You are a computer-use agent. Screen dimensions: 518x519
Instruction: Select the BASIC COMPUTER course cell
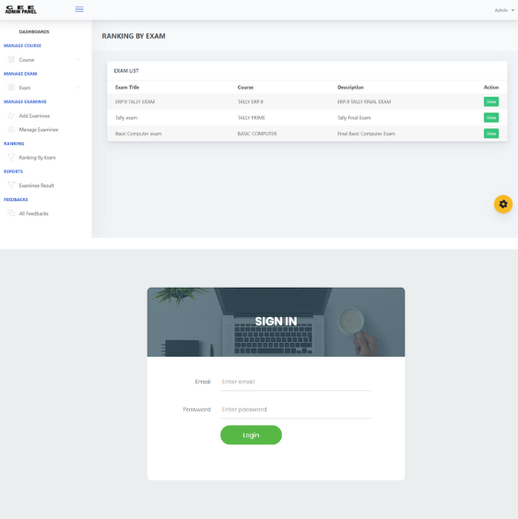257,134
